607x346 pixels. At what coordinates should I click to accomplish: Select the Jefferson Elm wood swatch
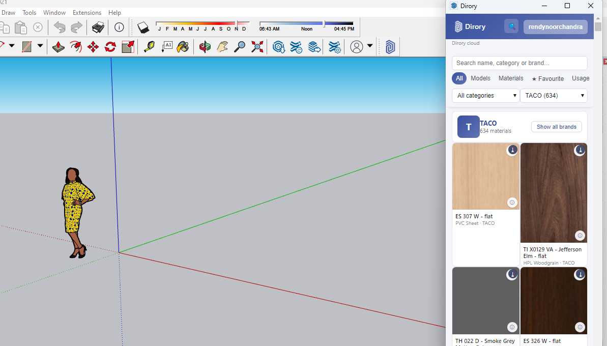[554, 193]
